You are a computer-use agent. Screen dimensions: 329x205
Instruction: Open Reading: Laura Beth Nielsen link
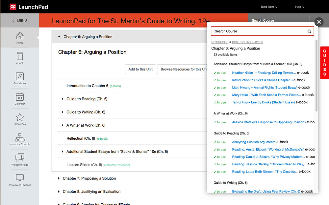[265, 172]
